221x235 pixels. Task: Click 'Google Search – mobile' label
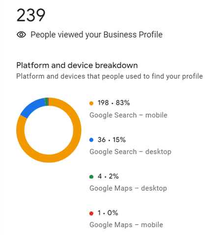[129, 115]
